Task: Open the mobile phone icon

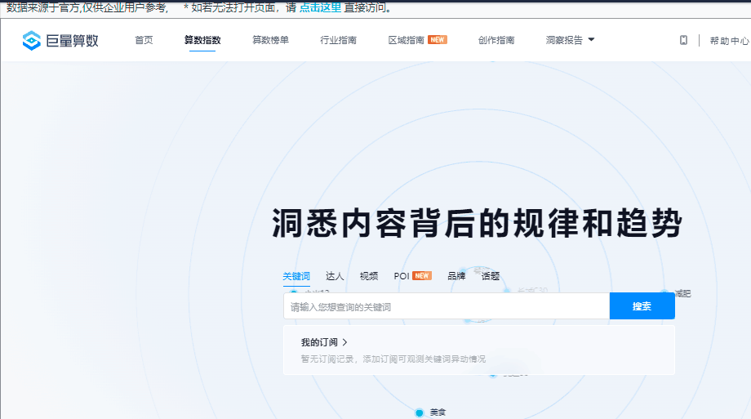Action: click(x=683, y=40)
